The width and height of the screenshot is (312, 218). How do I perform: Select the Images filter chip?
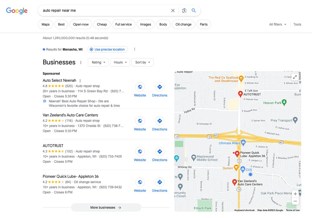pyautogui.click(x=145, y=24)
